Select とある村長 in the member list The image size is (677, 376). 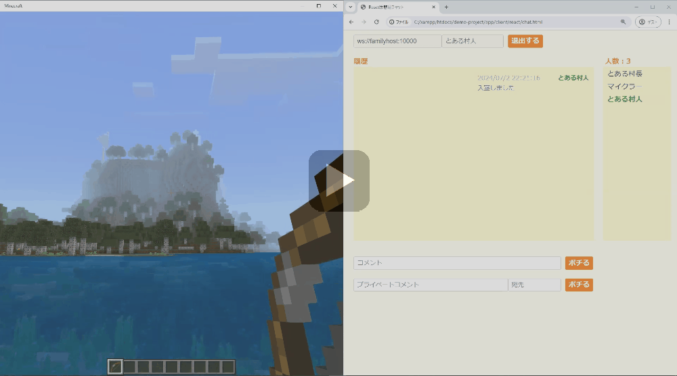(x=625, y=74)
